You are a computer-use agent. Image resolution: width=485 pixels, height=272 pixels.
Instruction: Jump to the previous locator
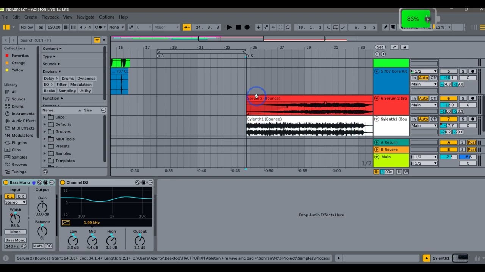click(377, 54)
